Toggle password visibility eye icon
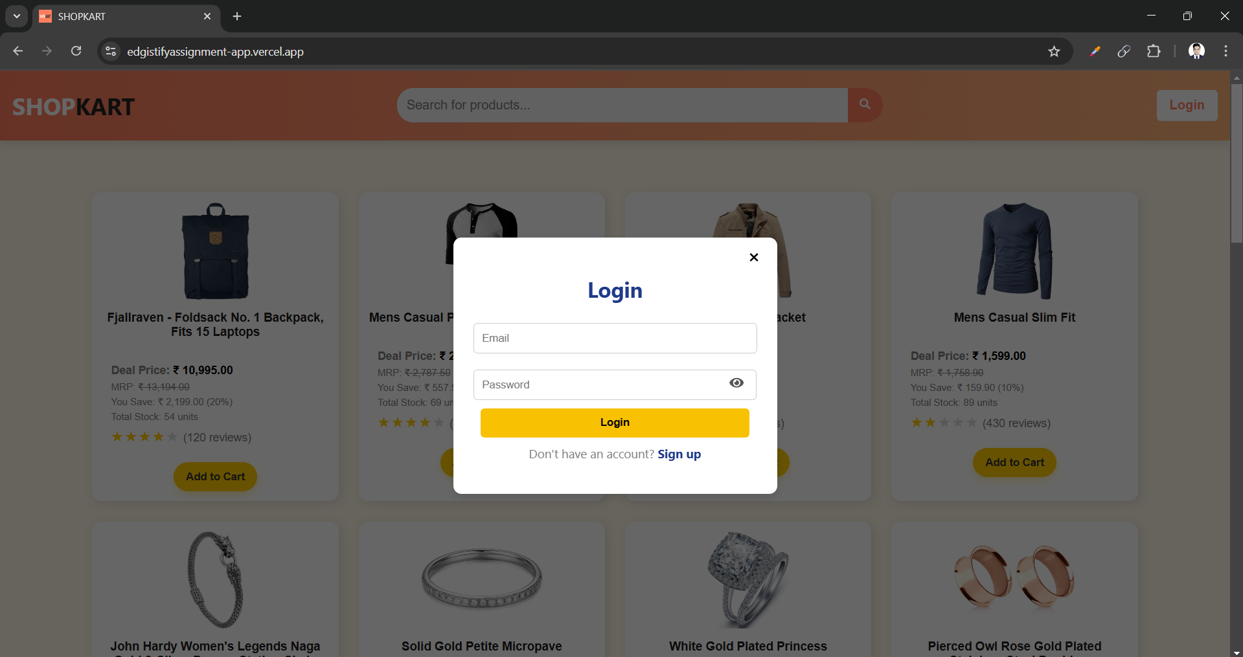1243x657 pixels. click(736, 383)
